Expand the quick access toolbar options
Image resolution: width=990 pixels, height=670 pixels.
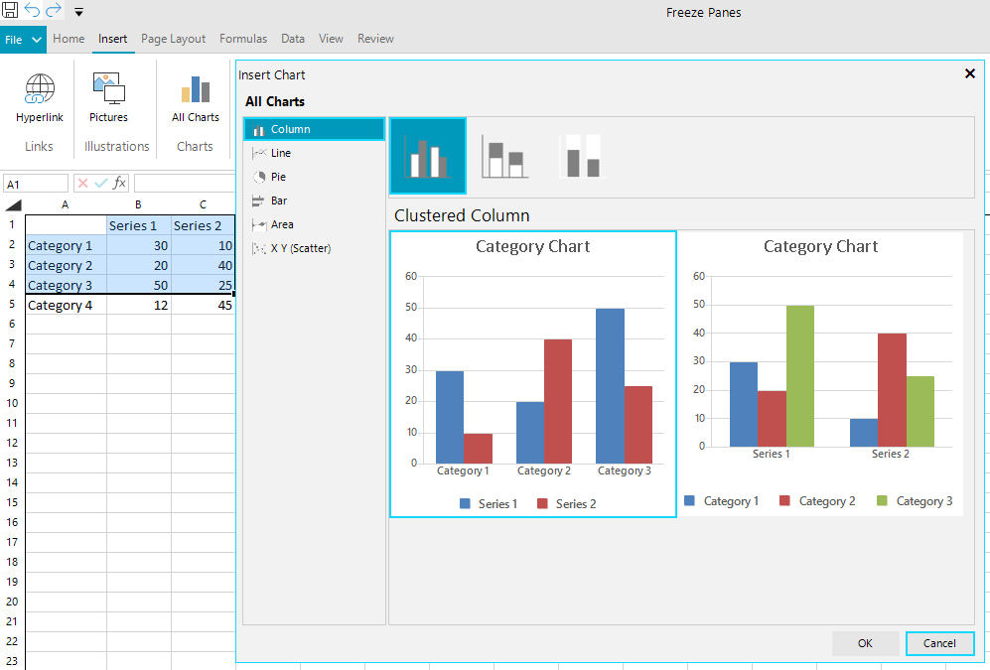click(77, 13)
